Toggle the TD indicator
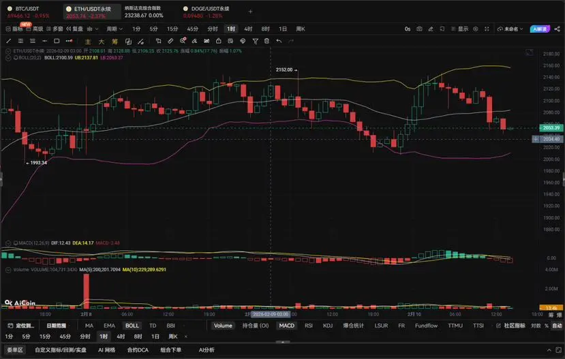Image resolution: width=565 pixels, height=359 pixels. click(x=153, y=326)
